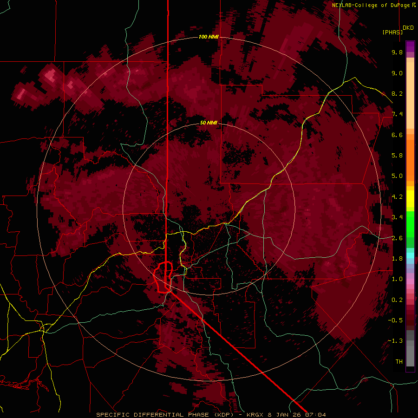This screenshot has width=418, height=418.
Task: Click the 9.0 scale value
Action: click(x=397, y=73)
